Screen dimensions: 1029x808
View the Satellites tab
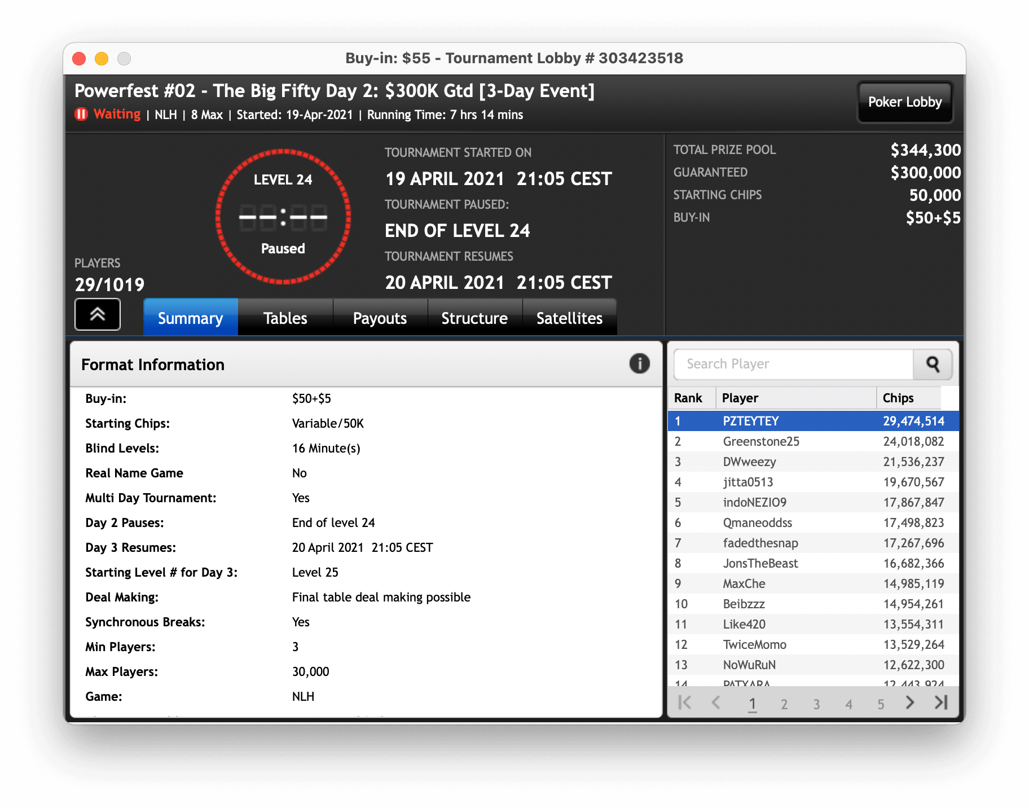pos(569,318)
